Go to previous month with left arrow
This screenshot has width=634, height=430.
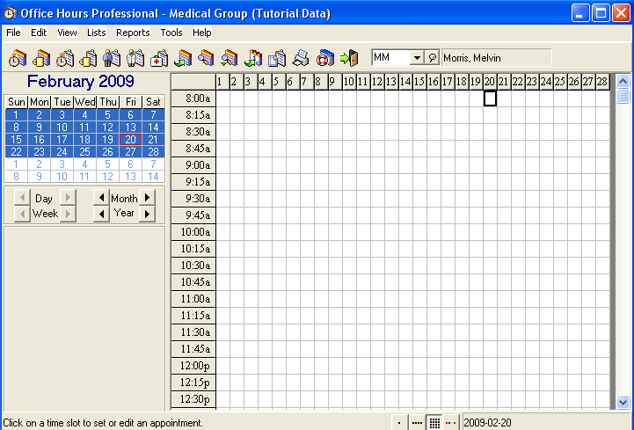101,197
